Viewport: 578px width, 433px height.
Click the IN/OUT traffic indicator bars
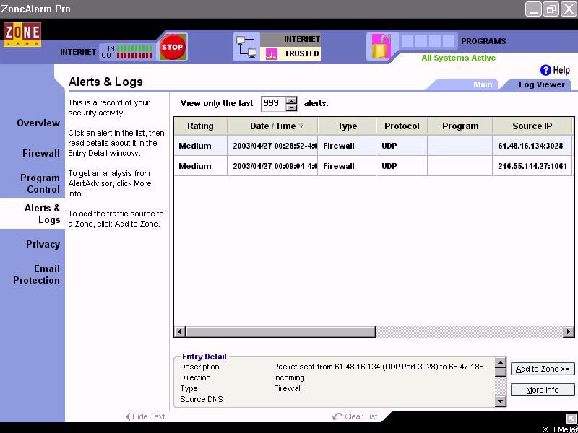[x=134, y=52]
